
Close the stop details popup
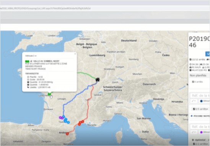75,54
